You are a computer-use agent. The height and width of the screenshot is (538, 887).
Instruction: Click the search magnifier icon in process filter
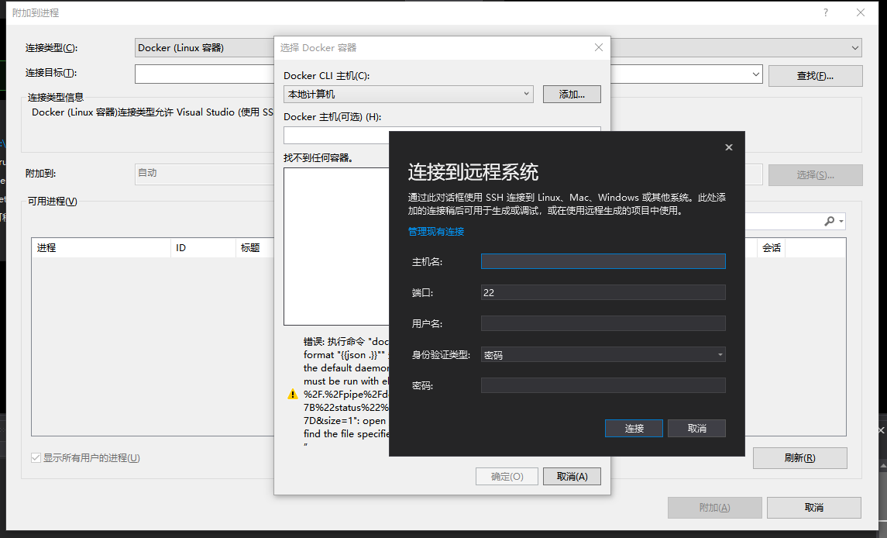click(x=830, y=221)
